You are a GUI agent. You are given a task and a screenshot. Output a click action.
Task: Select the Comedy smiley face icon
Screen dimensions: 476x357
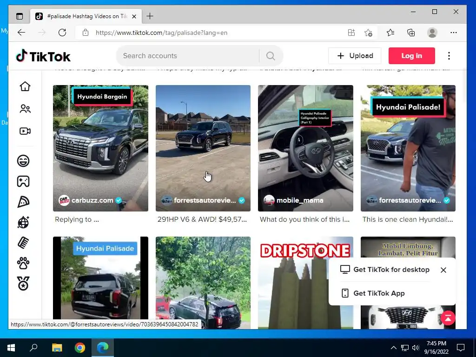tap(23, 160)
